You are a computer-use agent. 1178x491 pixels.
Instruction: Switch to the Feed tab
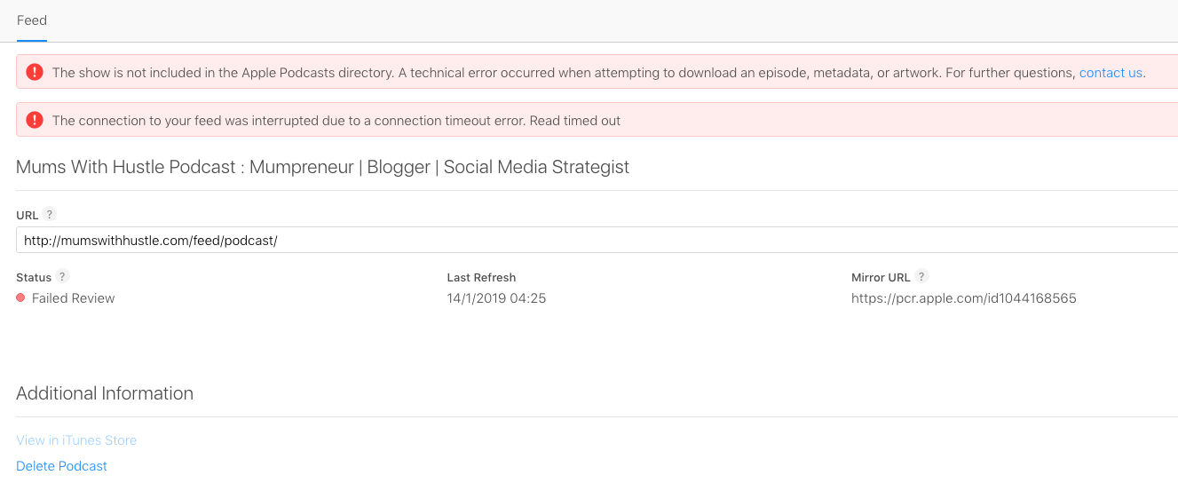32,20
